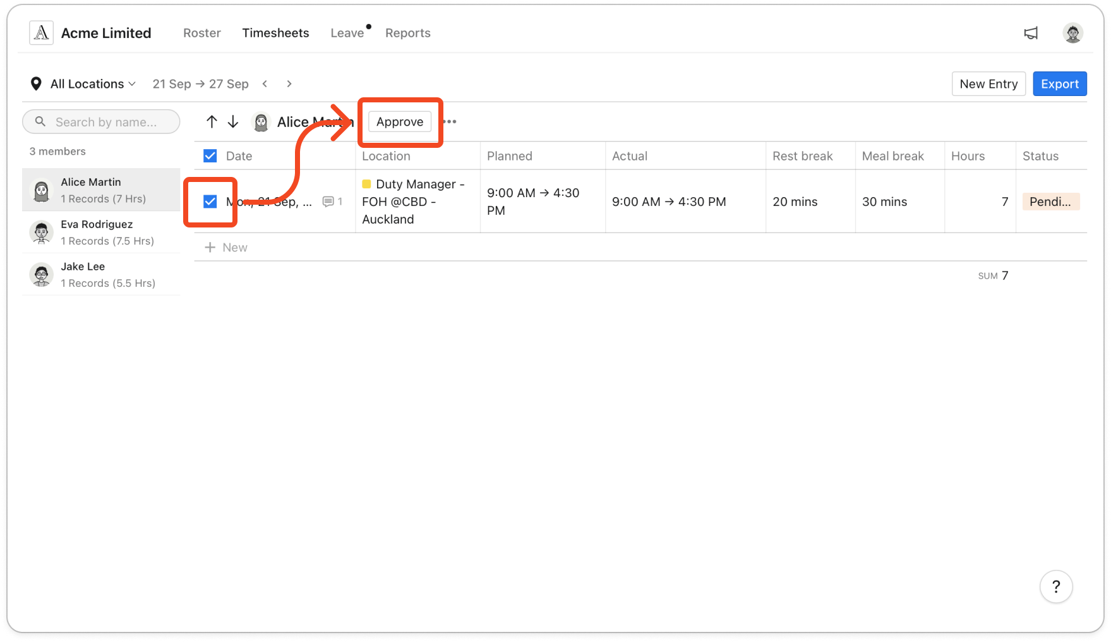Click the help question mark button

[1056, 586]
